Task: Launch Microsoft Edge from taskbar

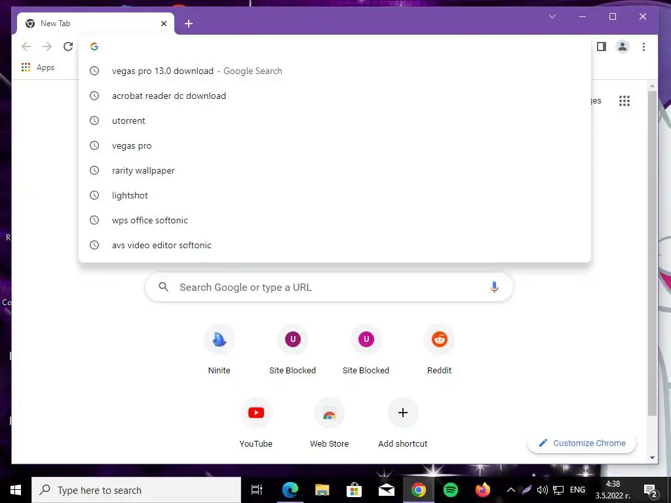Action: tap(290, 490)
